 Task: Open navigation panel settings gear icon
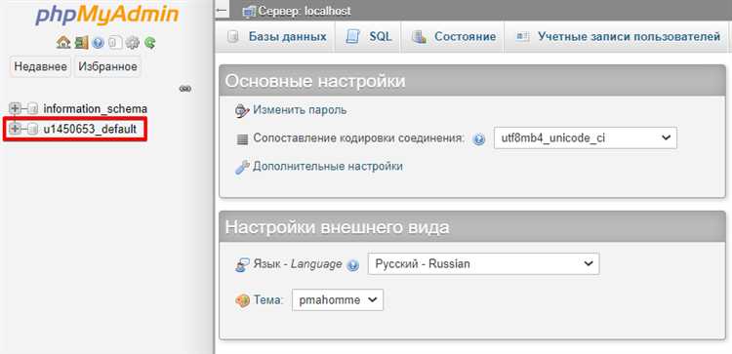pyautogui.click(x=133, y=43)
